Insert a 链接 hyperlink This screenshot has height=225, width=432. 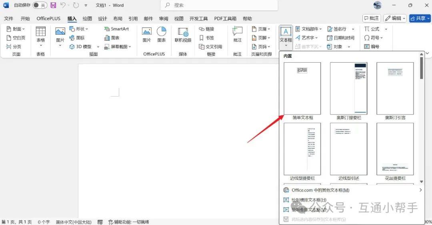206,29
